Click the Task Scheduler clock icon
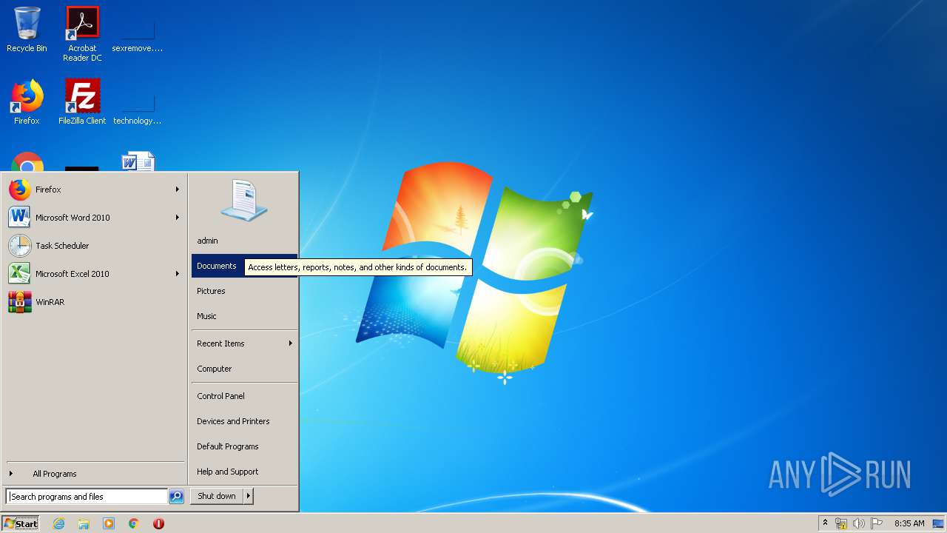The image size is (947, 533). coord(20,246)
